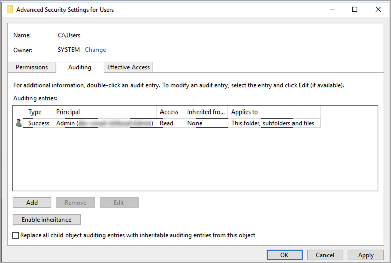Close the Advanced Security Settings dialog
391x263 pixels.
pyautogui.click(x=378, y=9)
